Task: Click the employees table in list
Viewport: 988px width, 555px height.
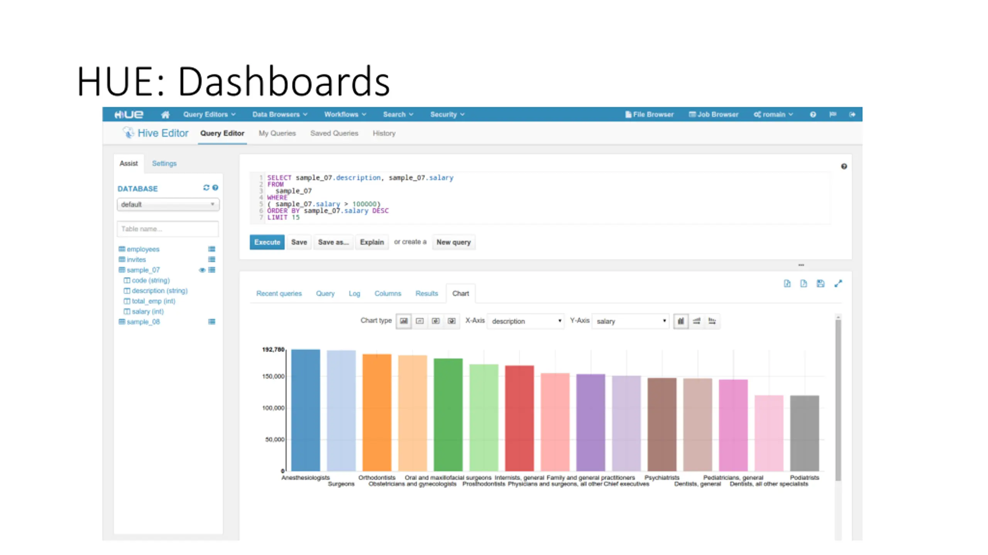Action: pyautogui.click(x=143, y=249)
